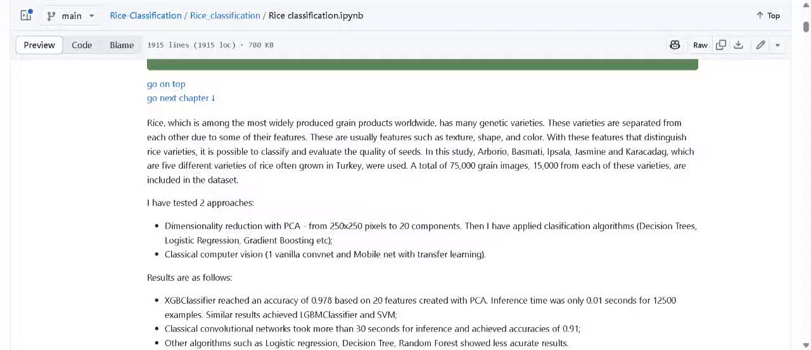
Task: Navigate to the Rice_classification folder breadcrumb
Action: [x=225, y=15]
